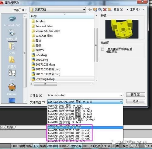Open 历史记录 history in the places sidebar

(12, 35)
